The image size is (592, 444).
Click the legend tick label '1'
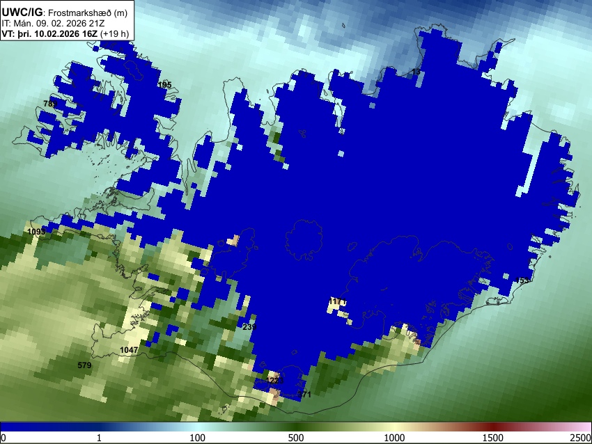[99, 438]
